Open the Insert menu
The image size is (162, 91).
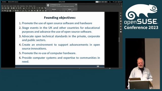coord(11,6)
